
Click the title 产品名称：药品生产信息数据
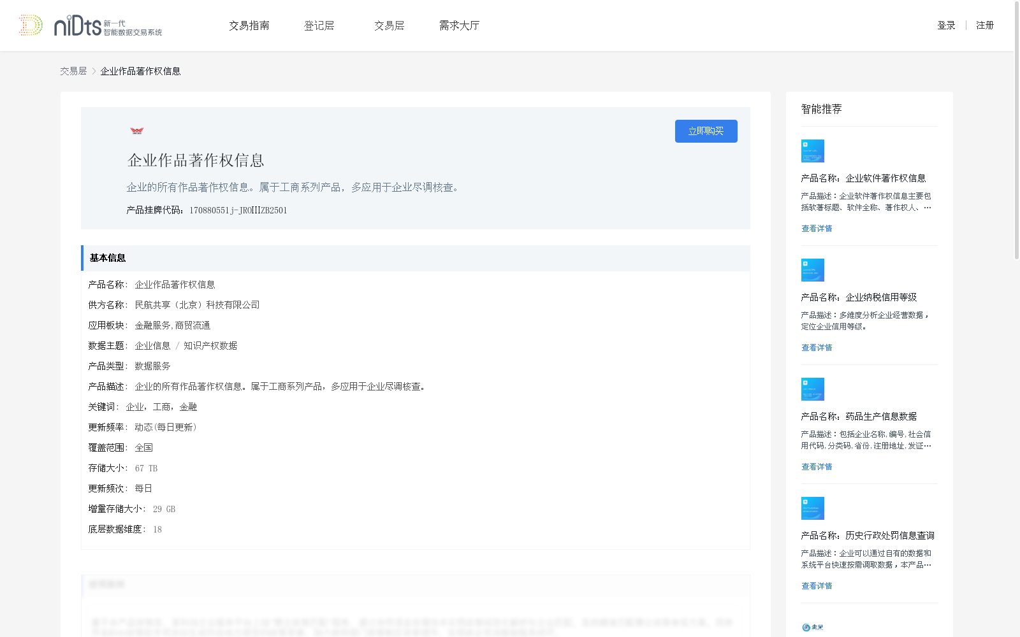tap(859, 417)
